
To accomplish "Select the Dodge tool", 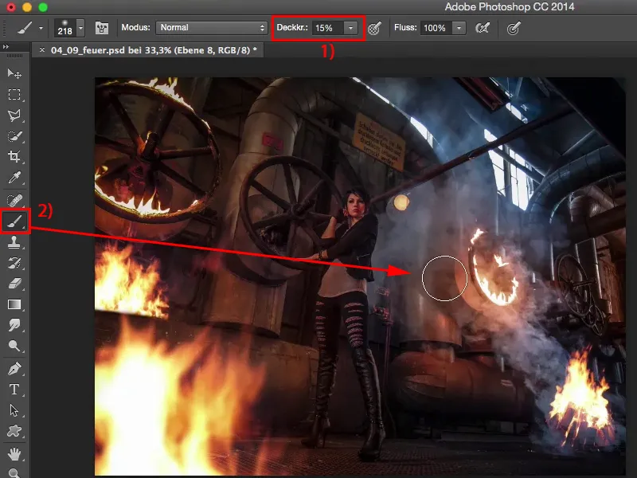I will tap(14, 346).
